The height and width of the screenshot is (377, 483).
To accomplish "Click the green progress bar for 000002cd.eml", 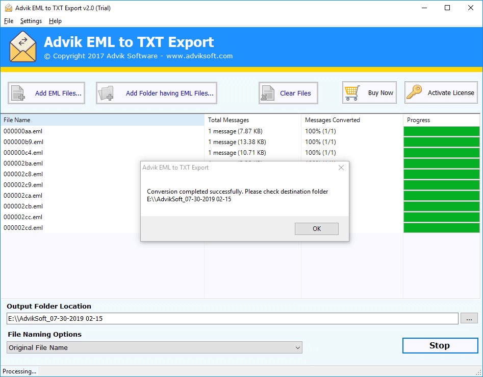I will click(441, 228).
